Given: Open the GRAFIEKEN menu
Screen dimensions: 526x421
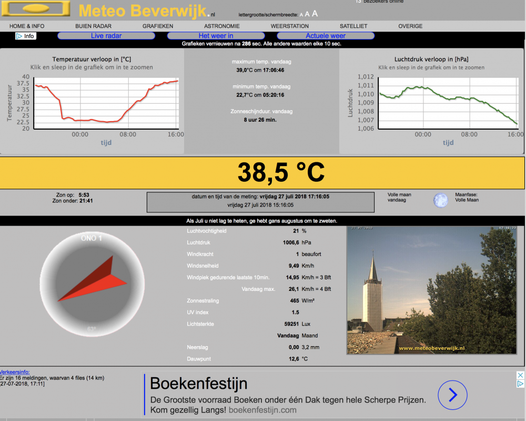Looking at the screenshot, I should (158, 26).
